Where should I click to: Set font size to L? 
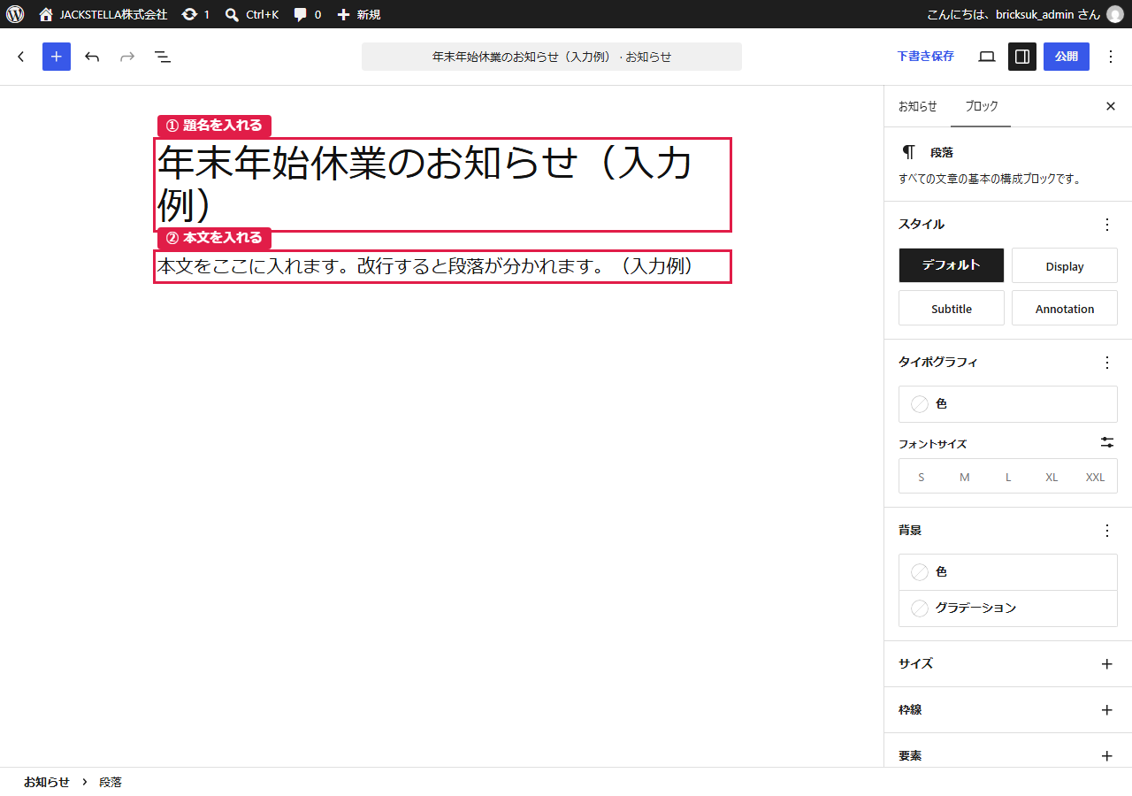1008,477
